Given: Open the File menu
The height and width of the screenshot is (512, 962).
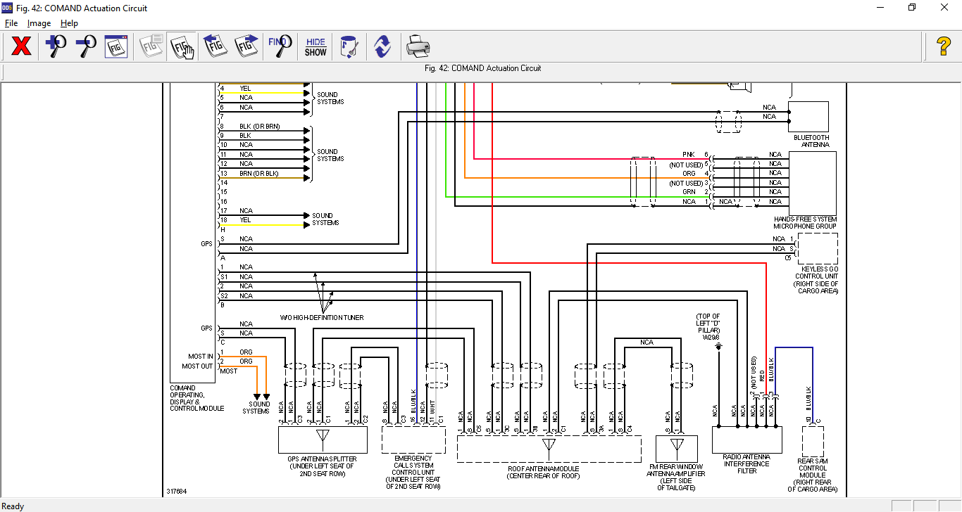Looking at the screenshot, I should coord(11,23).
